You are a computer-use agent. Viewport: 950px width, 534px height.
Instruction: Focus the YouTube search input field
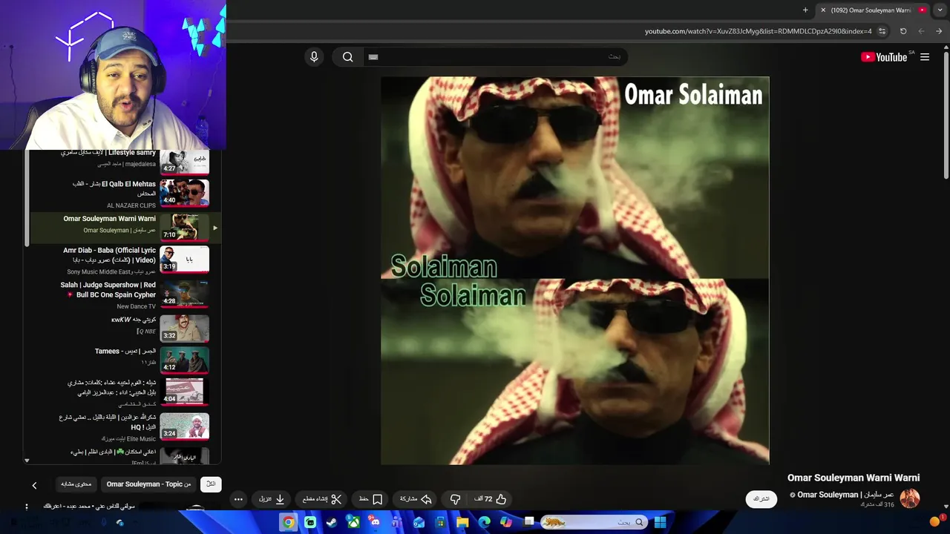(495, 57)
